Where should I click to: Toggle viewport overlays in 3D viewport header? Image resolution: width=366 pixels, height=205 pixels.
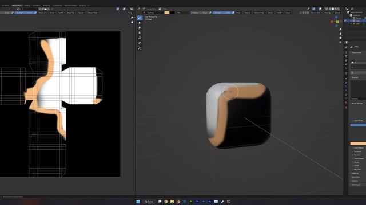[320, 9]
